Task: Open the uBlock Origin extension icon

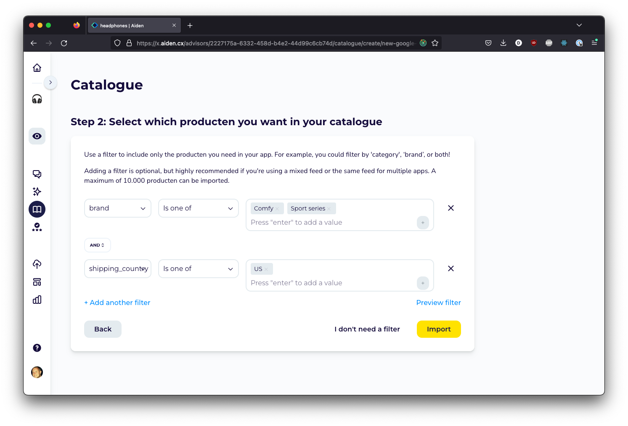Action: (x=534, y=43)
